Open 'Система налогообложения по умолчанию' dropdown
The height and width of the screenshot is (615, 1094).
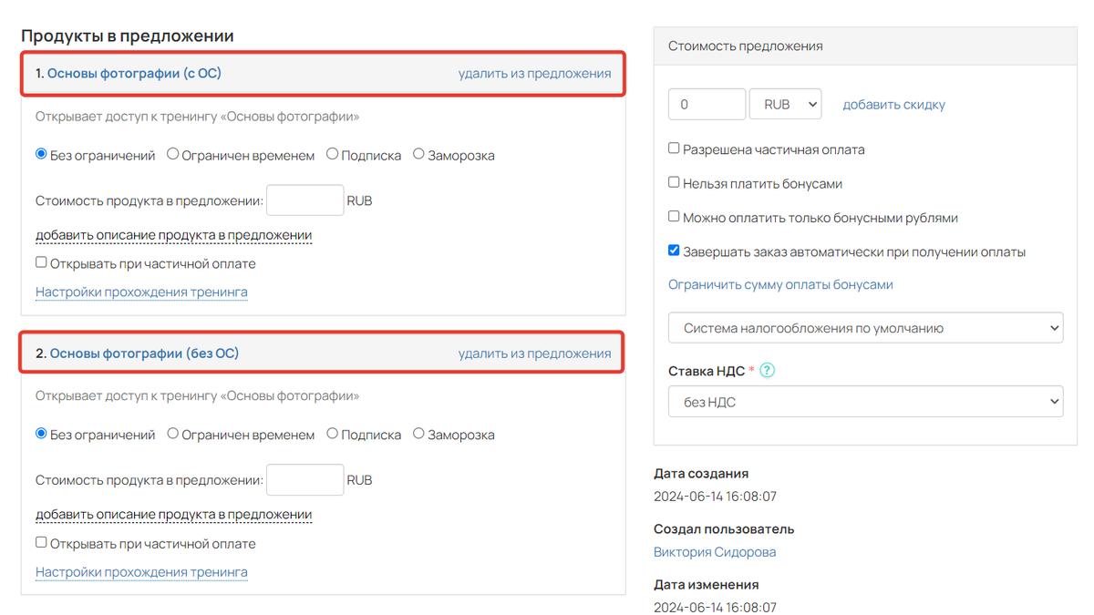[x=865, y=328]
